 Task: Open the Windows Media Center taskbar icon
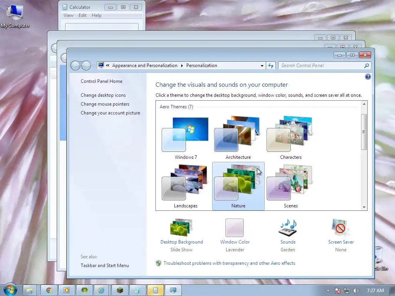click(84, 291)
